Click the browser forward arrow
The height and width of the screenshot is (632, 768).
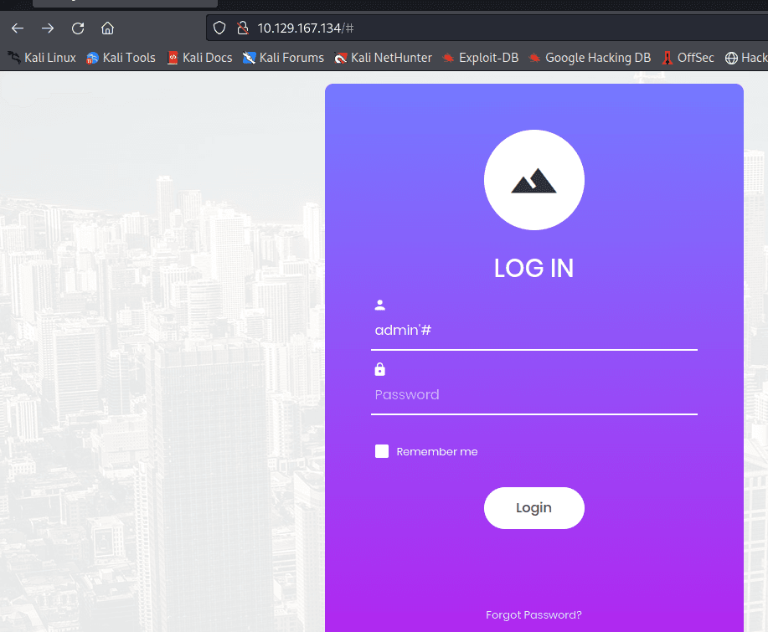pyautogui.click(x=48, y=28)
